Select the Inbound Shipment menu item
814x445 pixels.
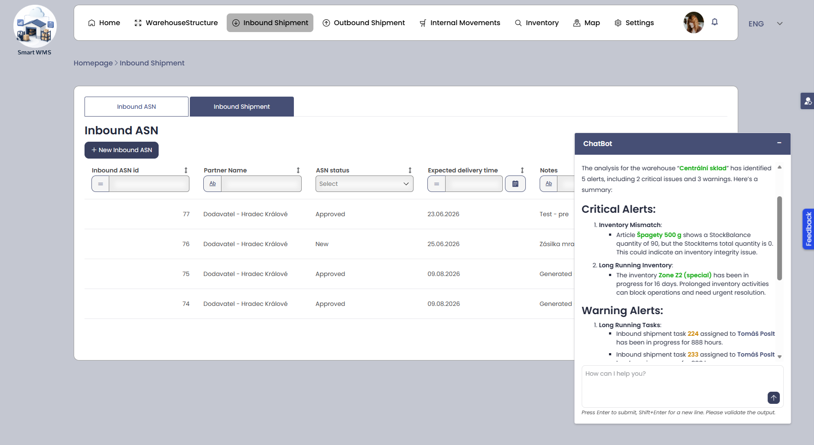coord(270,23)
